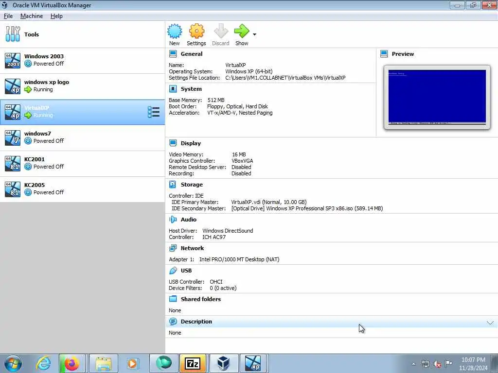This screenshot has width=498, height=373.
Task: Open the 7-Zip taskbar icon
Action: 193,363
